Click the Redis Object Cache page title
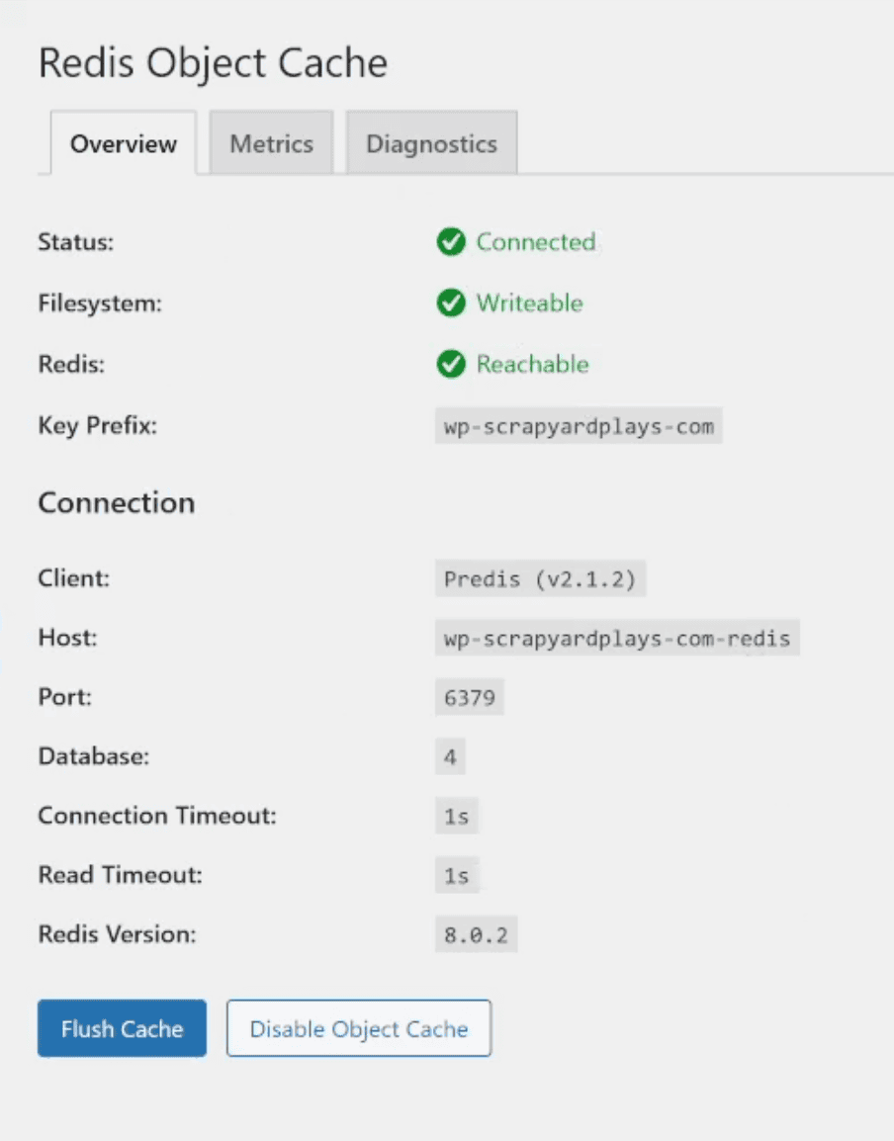The height and width of the screenshot is (1141, 894). (x=212, y=62)
